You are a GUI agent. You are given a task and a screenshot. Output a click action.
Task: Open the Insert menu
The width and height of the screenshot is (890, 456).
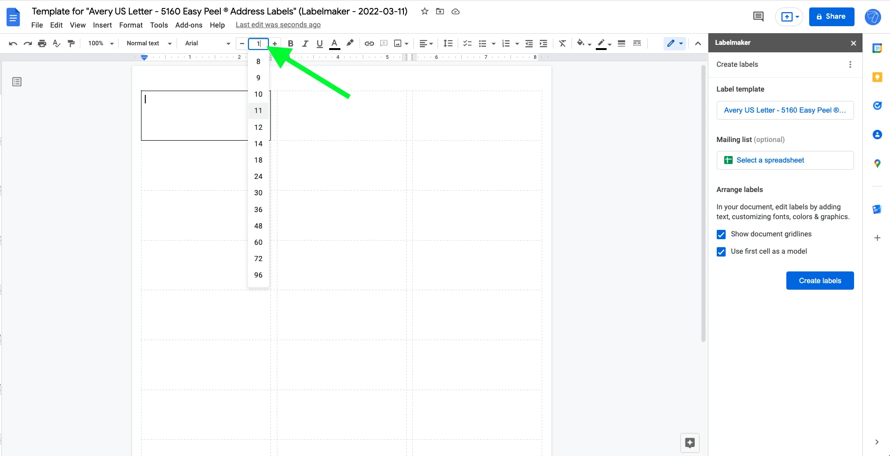pyautogui.click(x=102, y=25)
